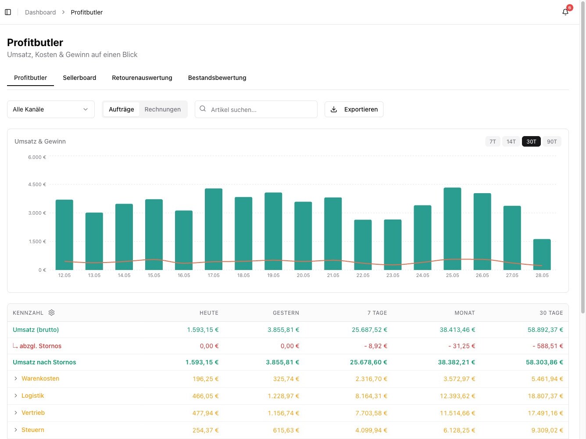Click the download icon in Exportieren
The width and height of the screenshot is (586, 439).
[334, 109]
